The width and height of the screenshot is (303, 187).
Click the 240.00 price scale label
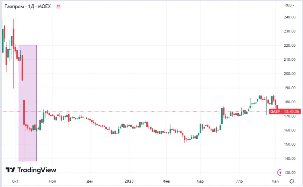tap(290, 17)
